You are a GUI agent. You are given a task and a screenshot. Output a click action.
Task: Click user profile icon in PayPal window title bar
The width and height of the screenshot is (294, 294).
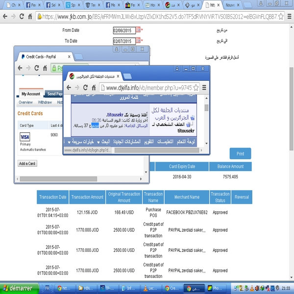117,49
